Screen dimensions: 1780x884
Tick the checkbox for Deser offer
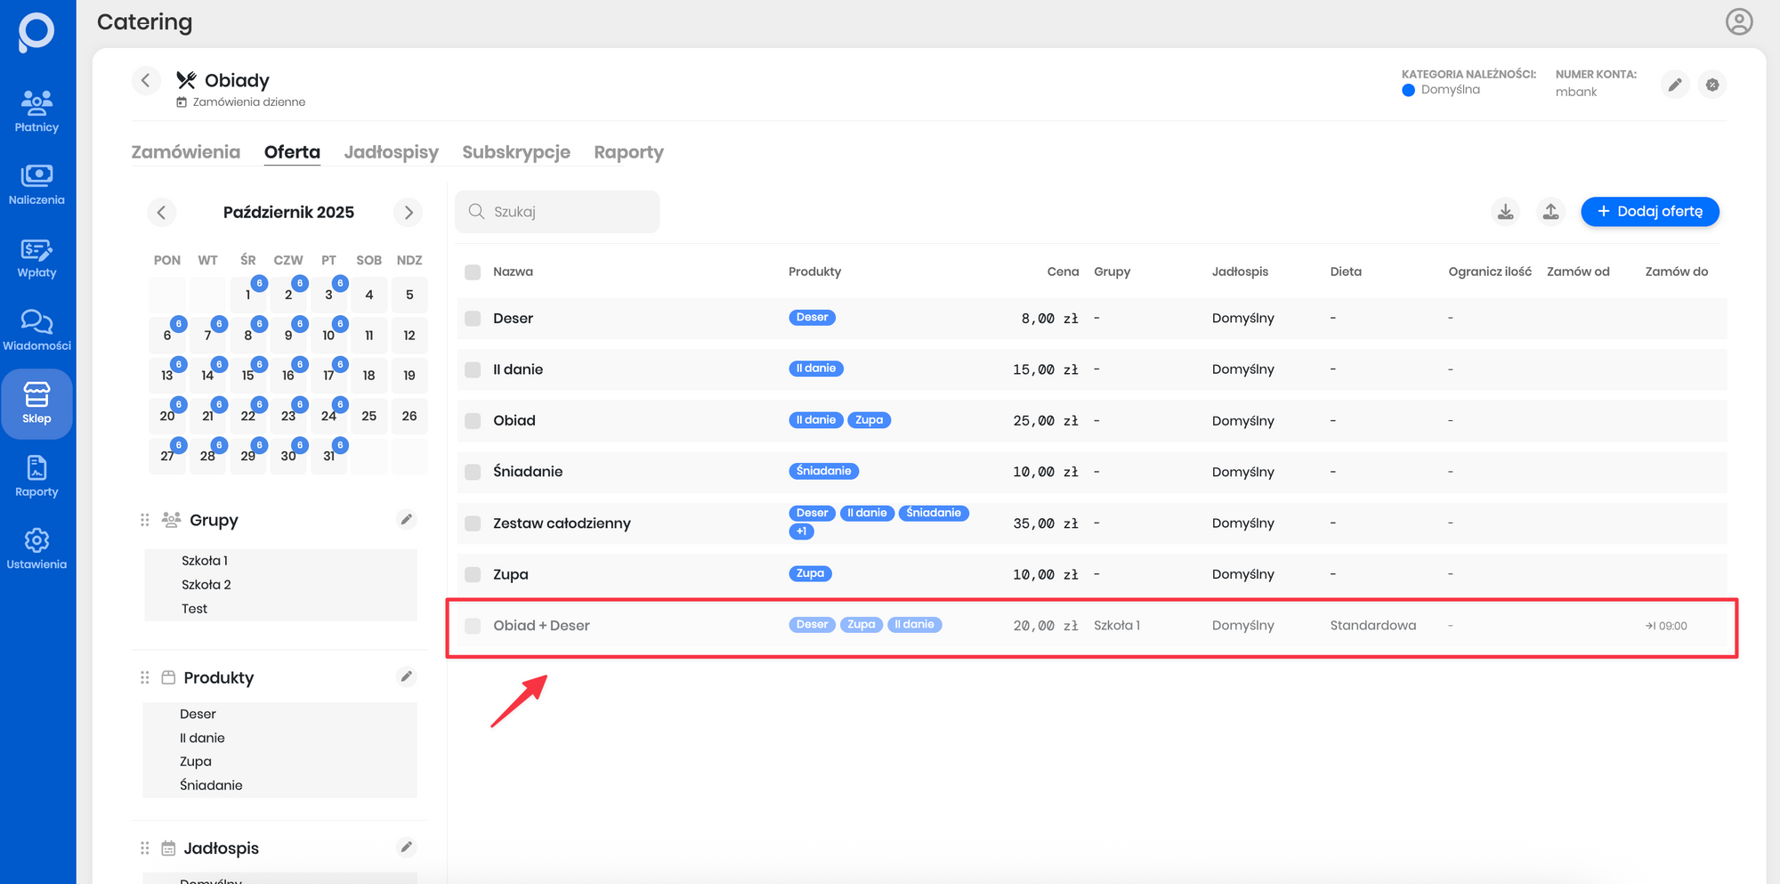(473, 319)
